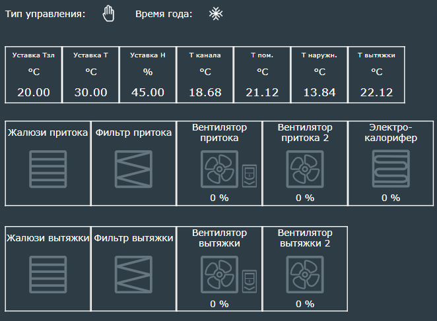
Task: Open the frequency drive icon beside Вентилятор притока
Action: click(249, 175)
